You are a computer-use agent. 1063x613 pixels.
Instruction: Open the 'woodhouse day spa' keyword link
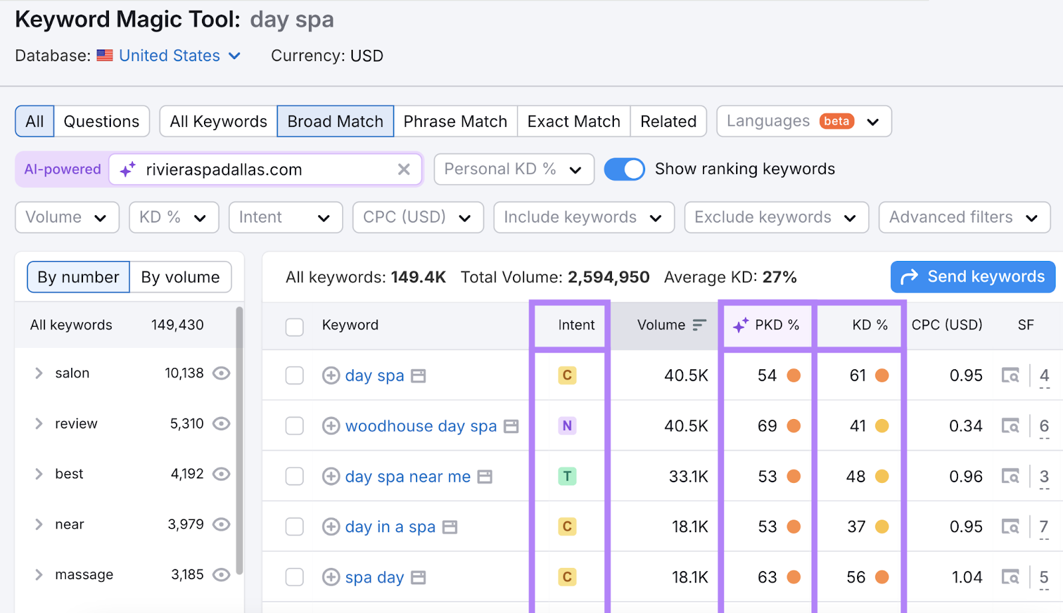click(420, 426)
